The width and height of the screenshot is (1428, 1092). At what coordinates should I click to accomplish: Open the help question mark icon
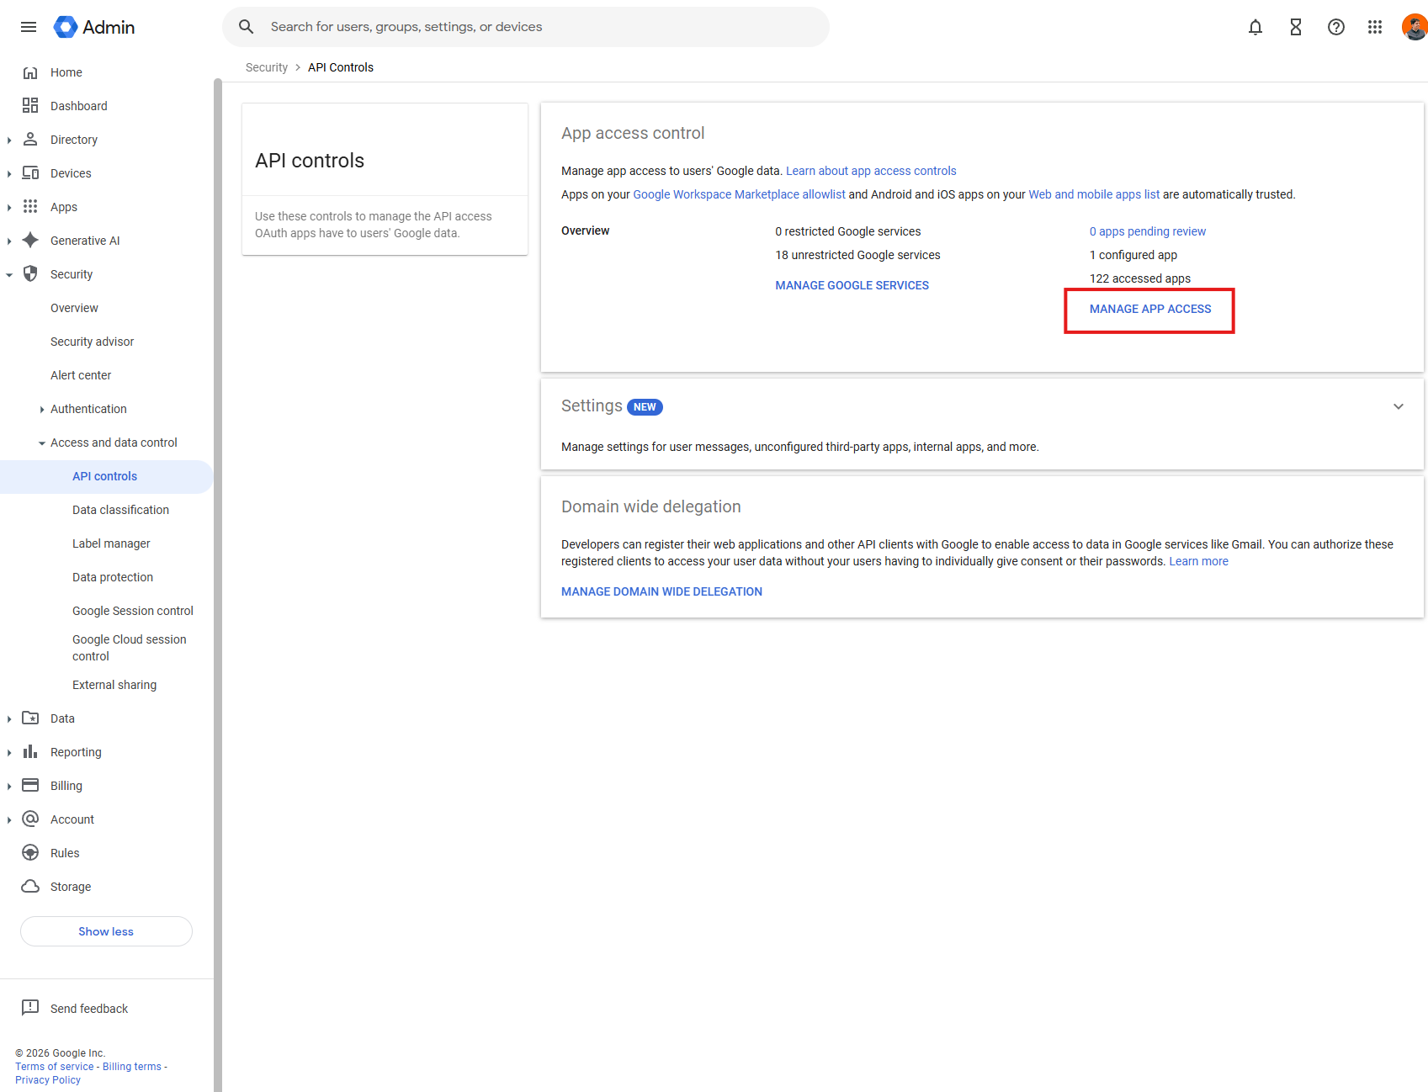[1336, 27]
